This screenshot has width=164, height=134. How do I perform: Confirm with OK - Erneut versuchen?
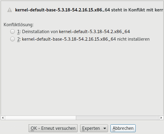53,128
